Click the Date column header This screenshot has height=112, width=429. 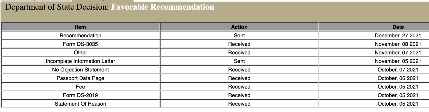point(398,27)
